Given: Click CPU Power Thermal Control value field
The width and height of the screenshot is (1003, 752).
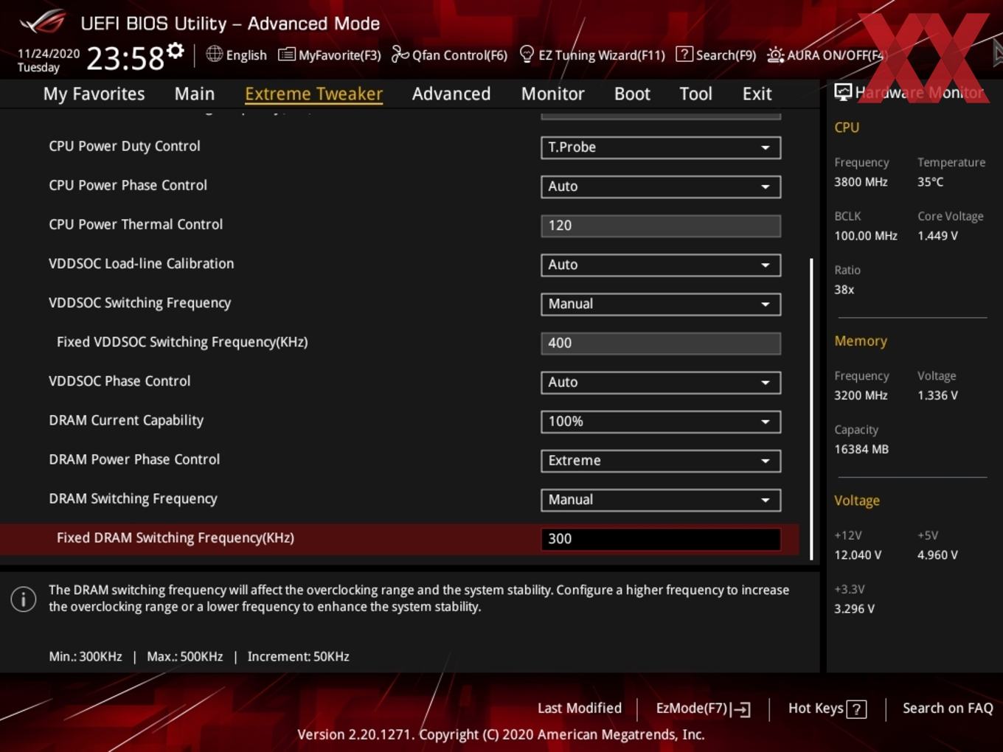Looking at the screenshot, I should 661,226.
